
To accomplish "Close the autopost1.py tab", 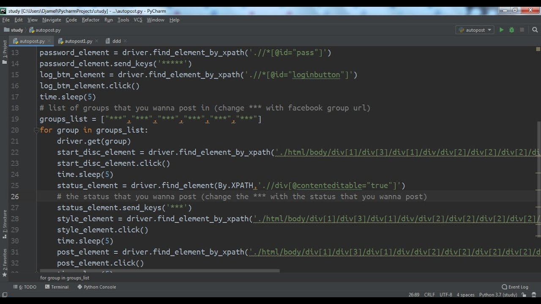I will [x=97, y=41].
